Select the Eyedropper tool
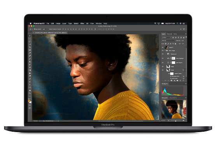The image size is (216, 150). click(30, 53)
